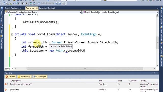Click the editor vertical scrollbar thumb
The height and width of the screenshot is (92, 163).
157,43
